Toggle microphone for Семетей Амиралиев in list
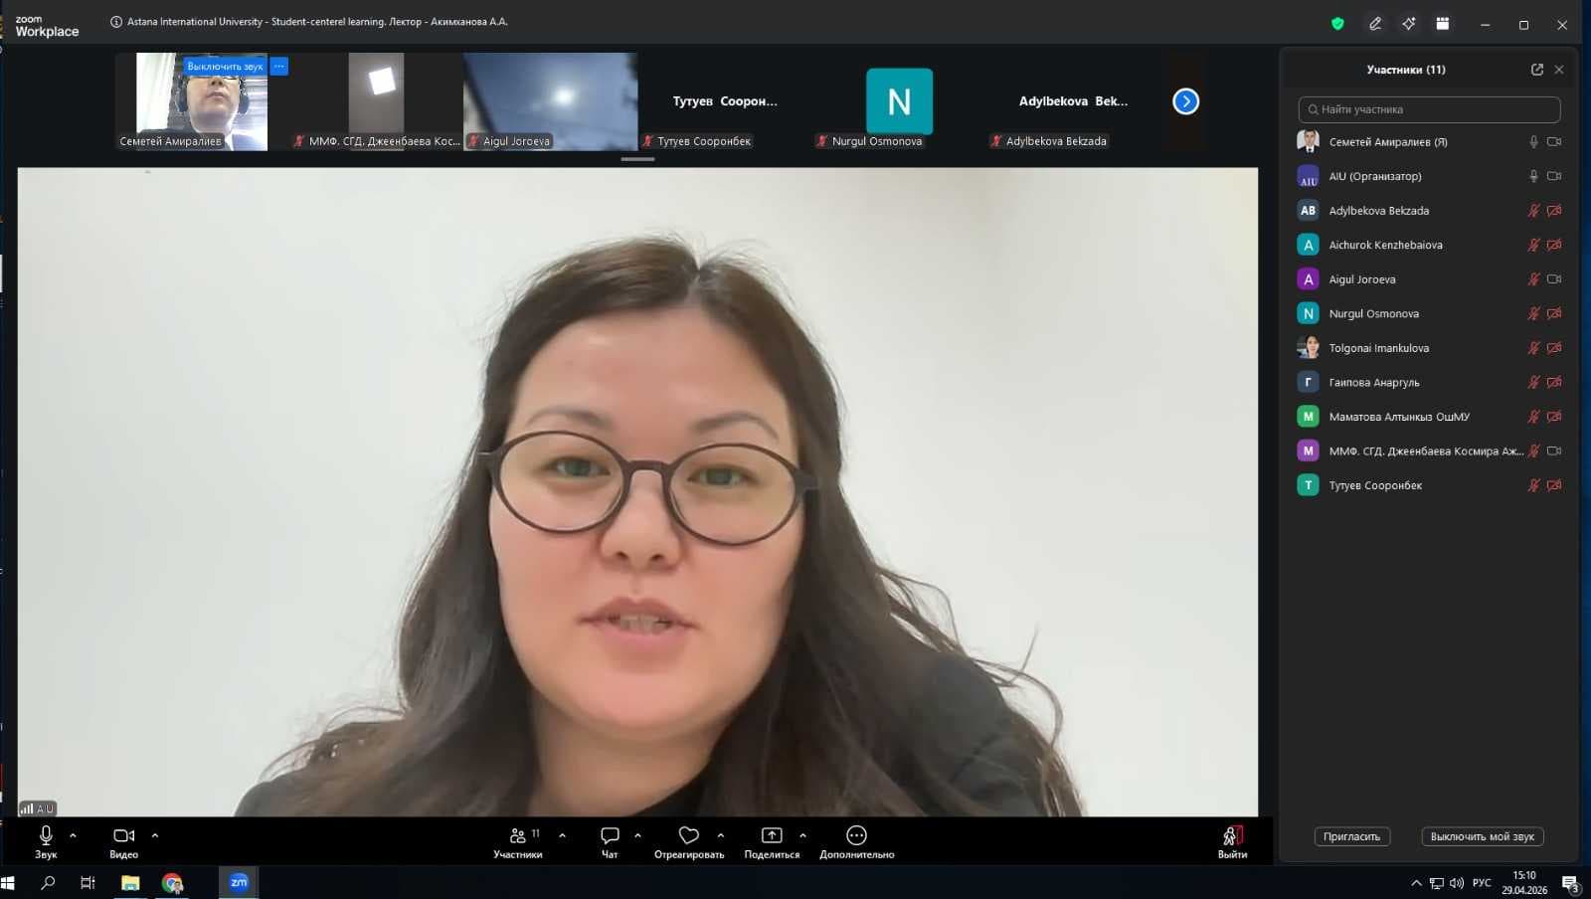The width and height of the screenshot is (1591, 899). [1533, 142]
